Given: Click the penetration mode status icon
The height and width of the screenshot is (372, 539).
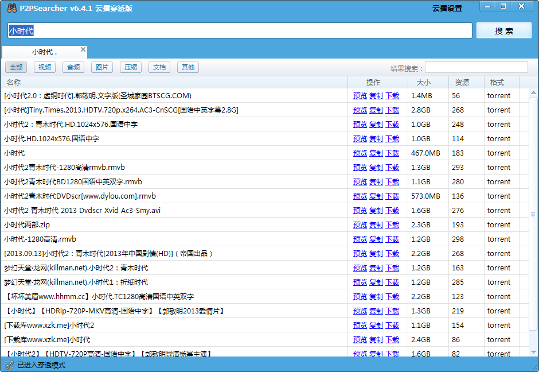Looking at the screenshot, I should pyautogui.click(x=9, y=365).
